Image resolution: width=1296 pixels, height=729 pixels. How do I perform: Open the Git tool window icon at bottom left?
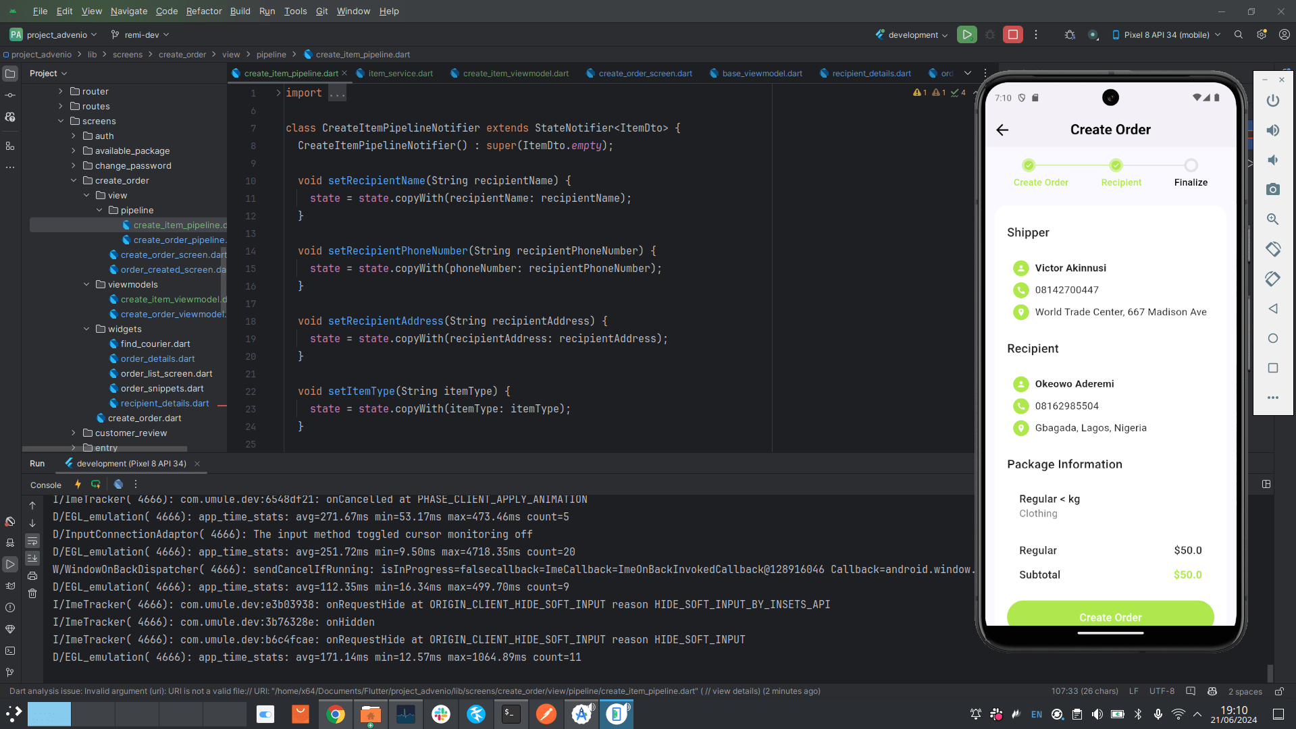click(10, 672)
